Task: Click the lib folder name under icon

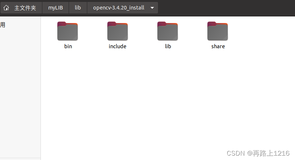Action: point(168,46)
